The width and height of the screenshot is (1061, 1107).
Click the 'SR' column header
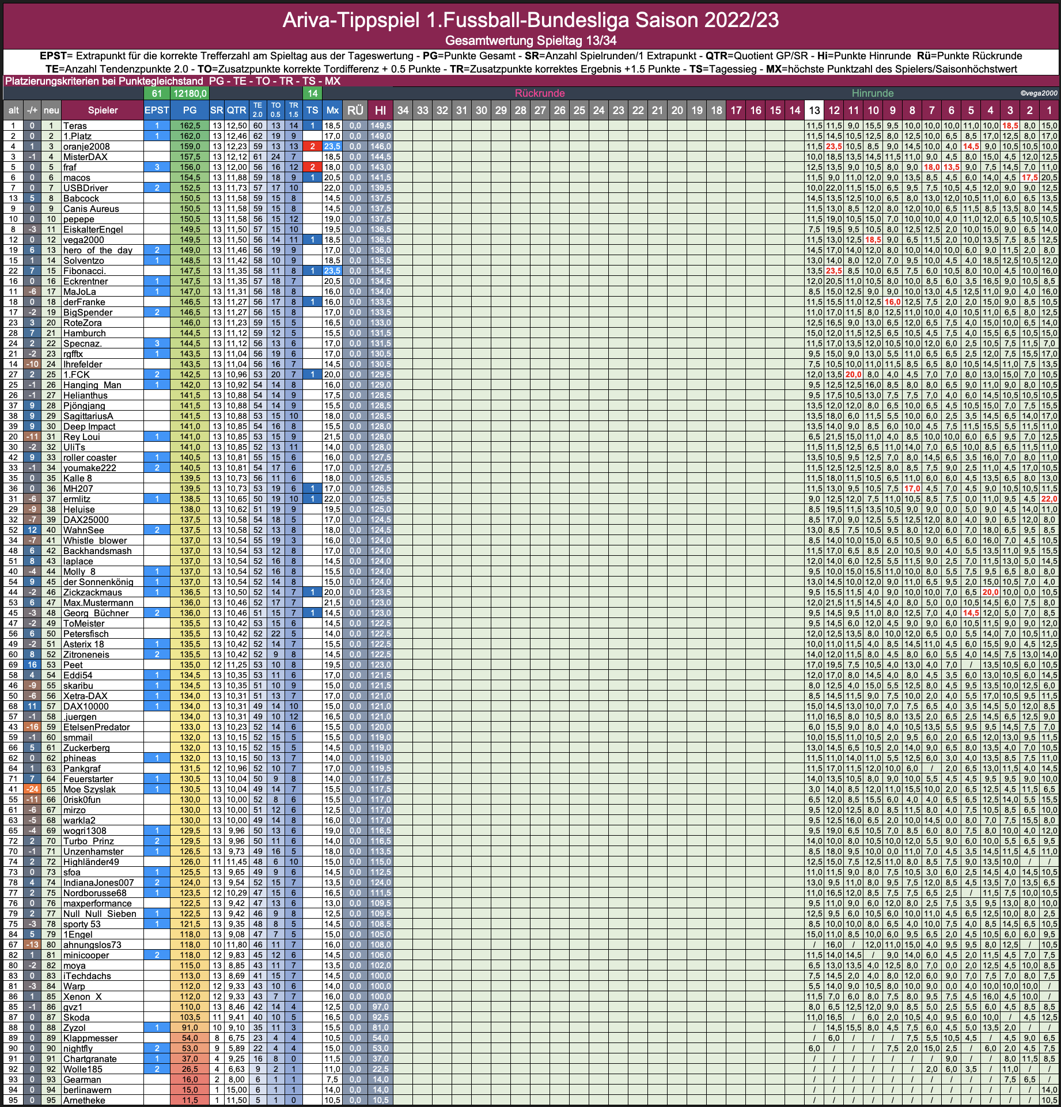point(217,110)
